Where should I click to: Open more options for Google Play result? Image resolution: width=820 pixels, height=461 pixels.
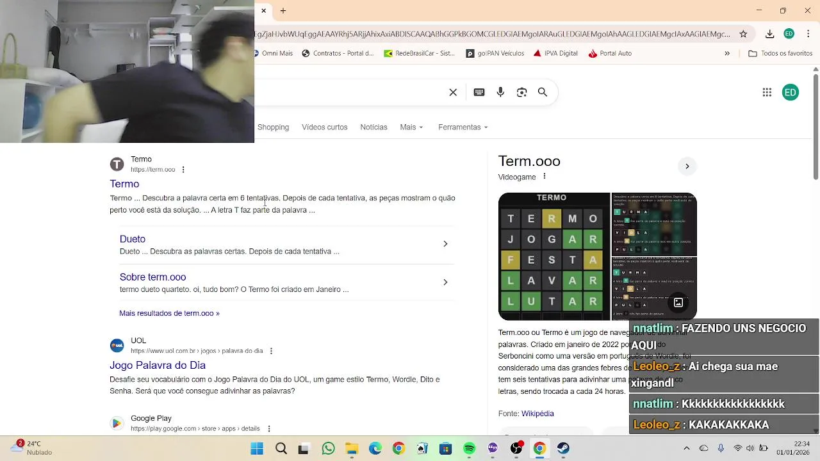269,428
